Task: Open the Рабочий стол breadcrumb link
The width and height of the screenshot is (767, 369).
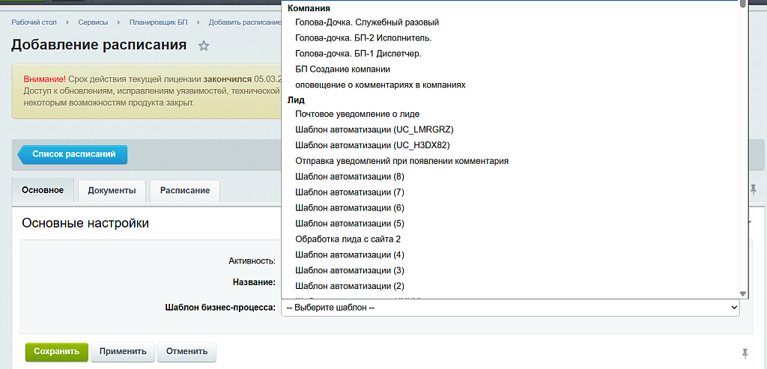Action: tap(34, 22)
